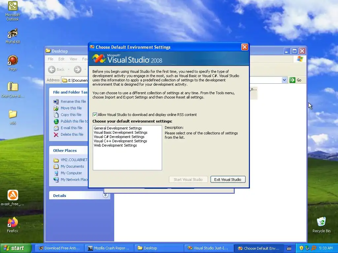Image resolution: width=338 pixels, height=253 pixels.
Task: Click the Move this file icon
Action: [56, 108]
